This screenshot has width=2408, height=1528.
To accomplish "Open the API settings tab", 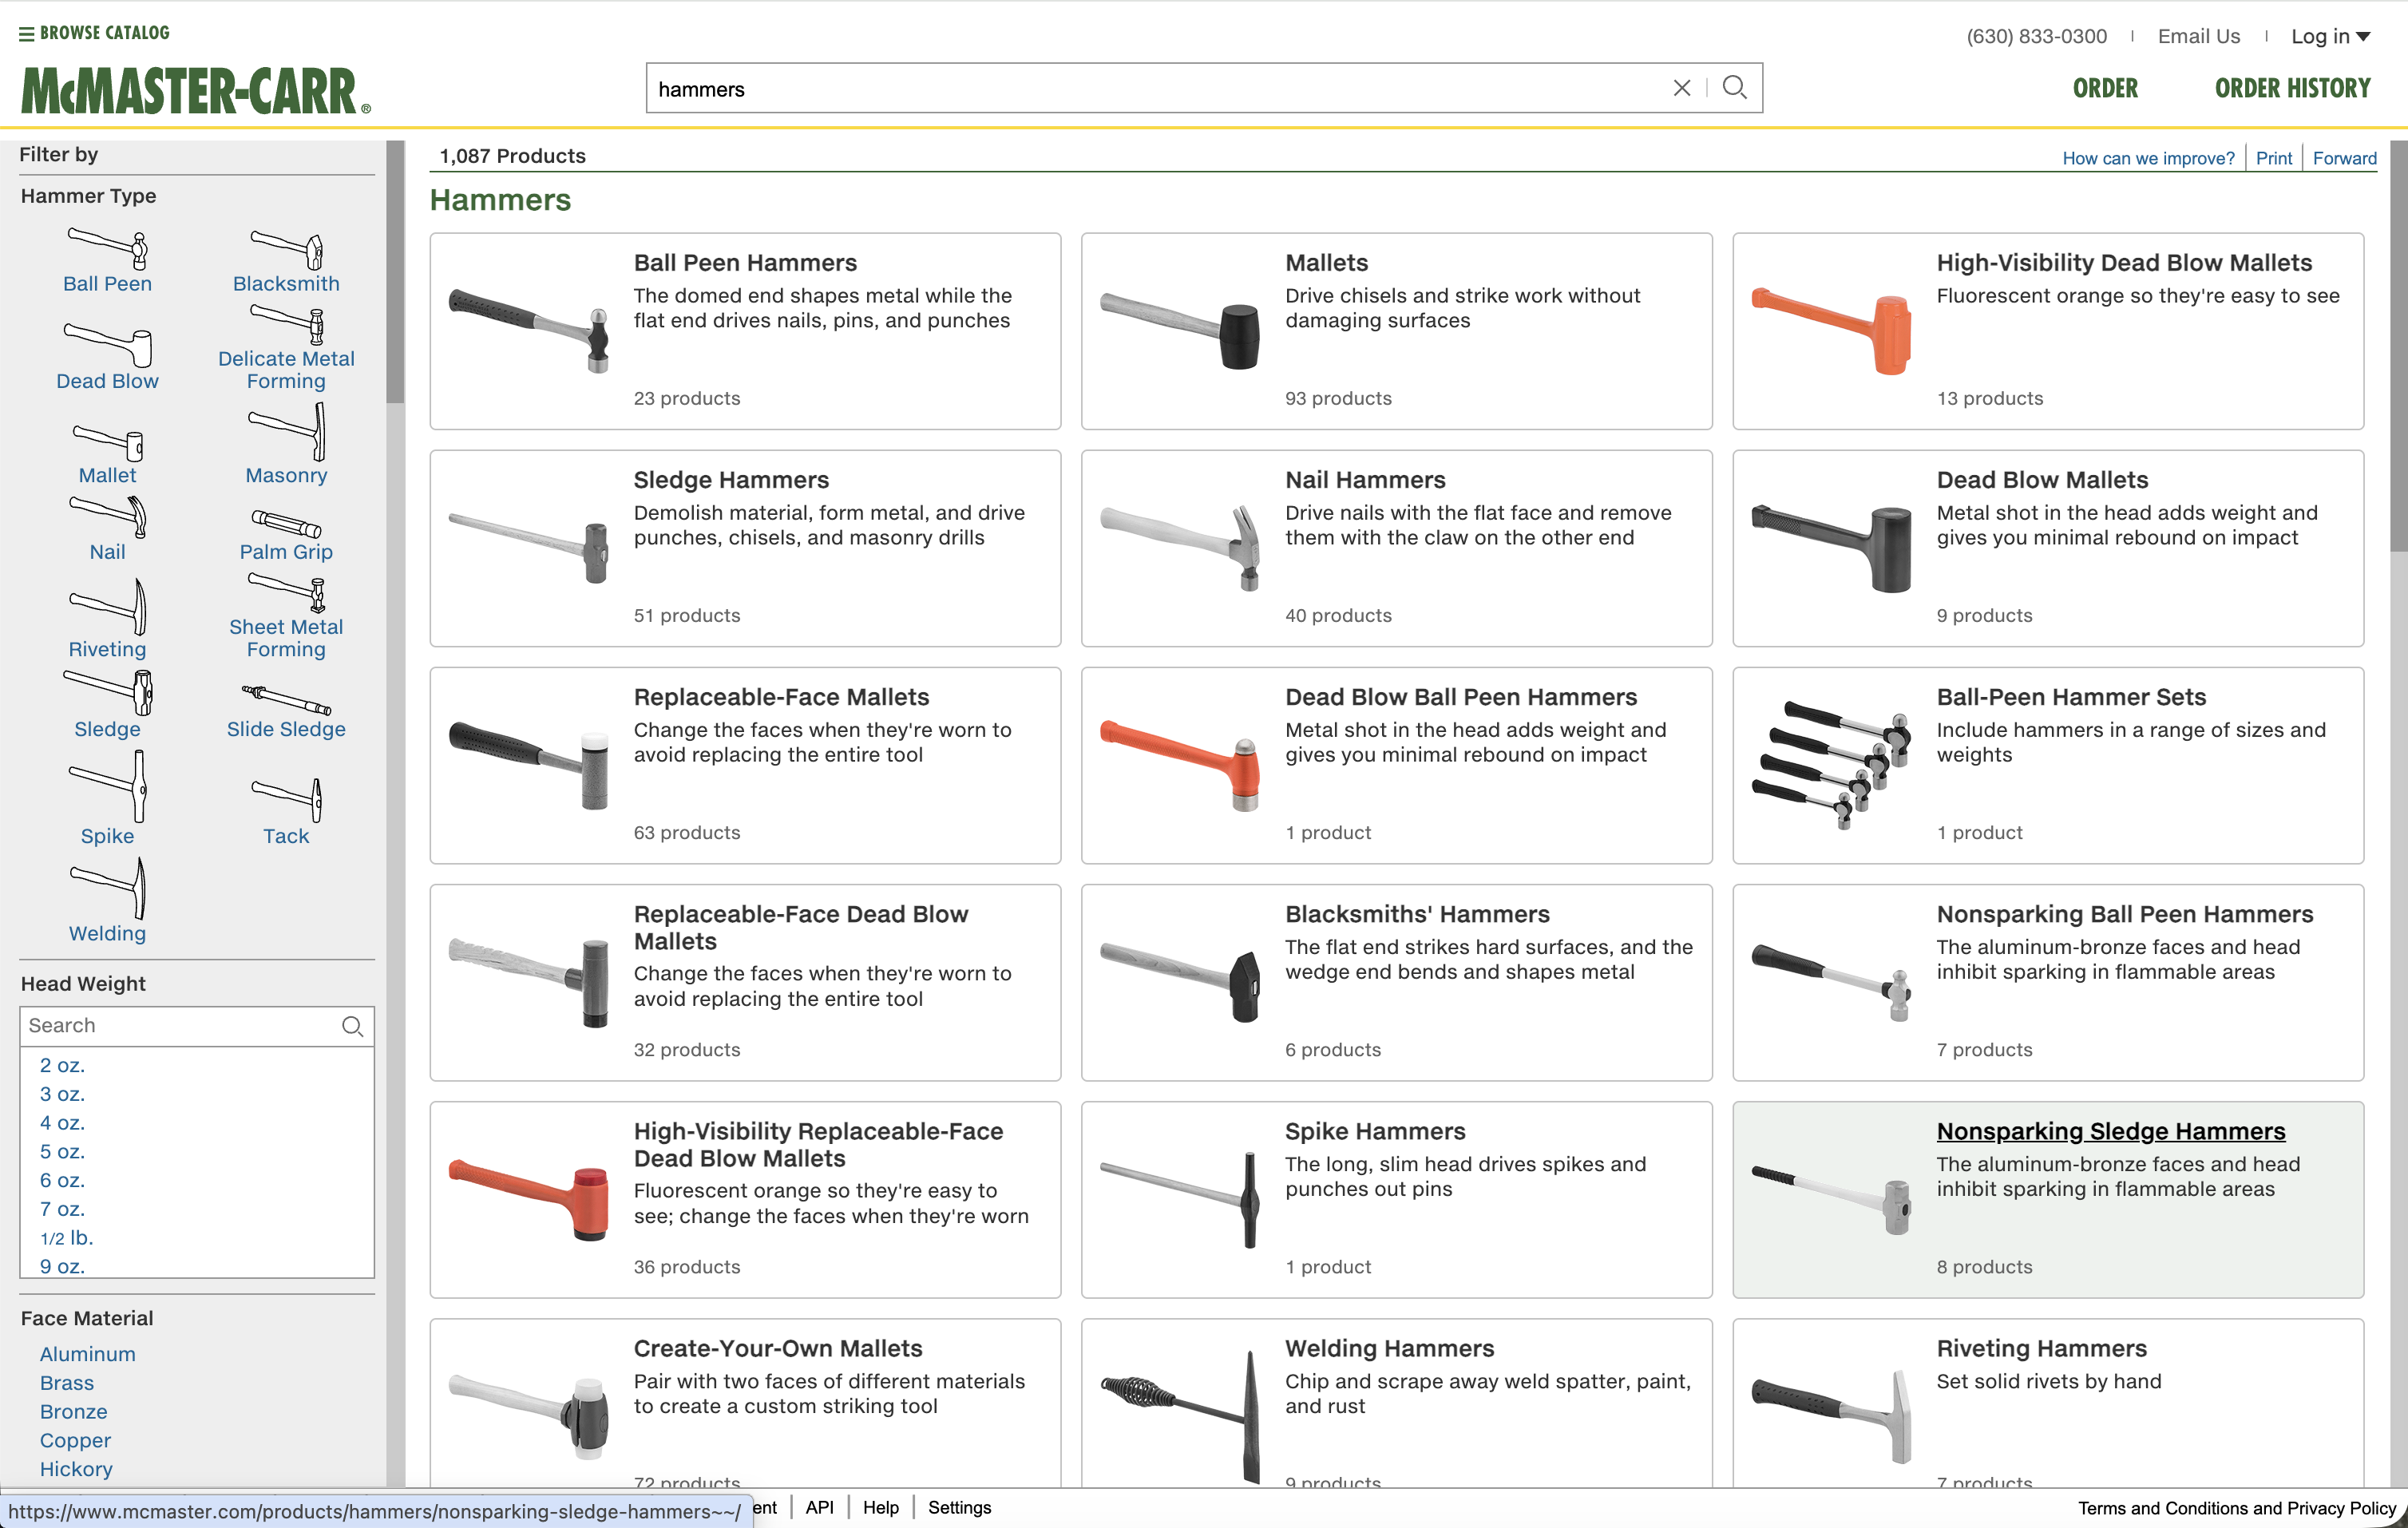I will tap(819, 1507).
